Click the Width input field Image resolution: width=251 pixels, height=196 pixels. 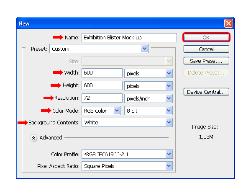(x=102, y=73)
